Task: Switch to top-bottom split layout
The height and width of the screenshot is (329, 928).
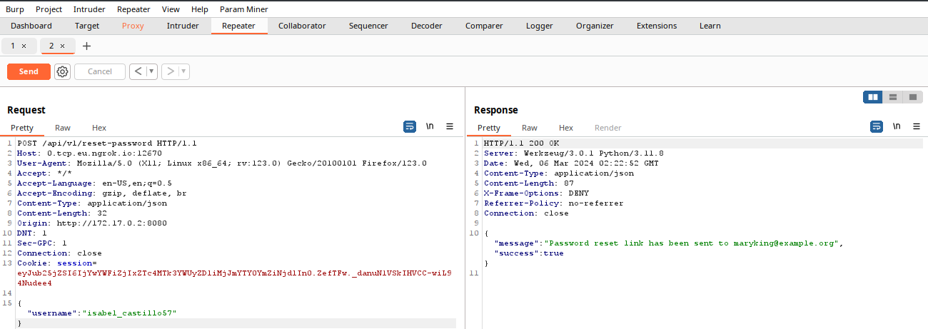Action: (892, 97)
